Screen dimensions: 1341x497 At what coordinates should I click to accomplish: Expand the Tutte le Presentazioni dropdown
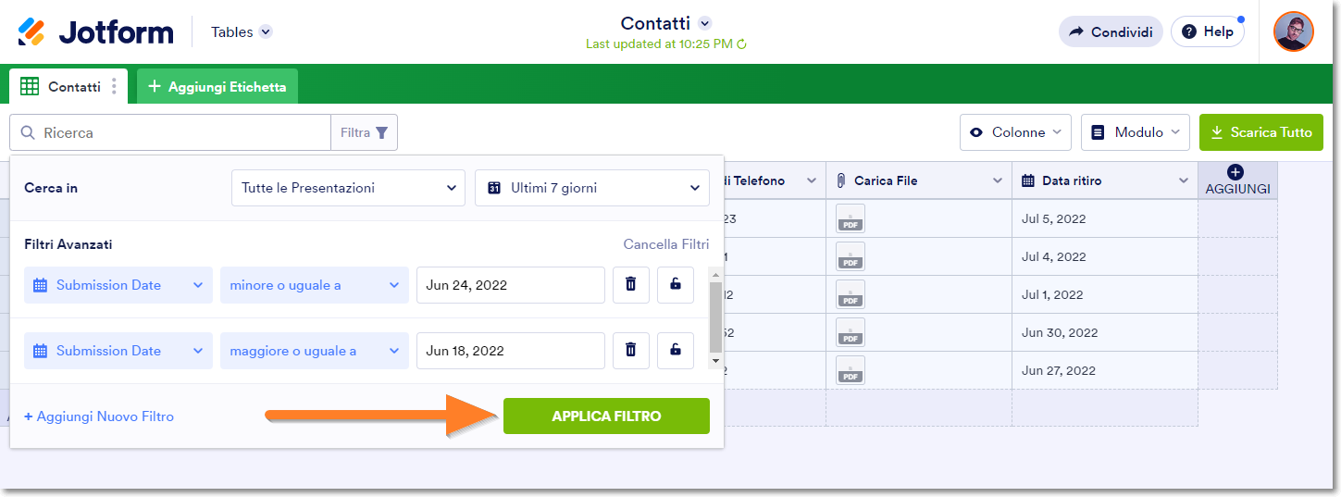click(347, 188)
